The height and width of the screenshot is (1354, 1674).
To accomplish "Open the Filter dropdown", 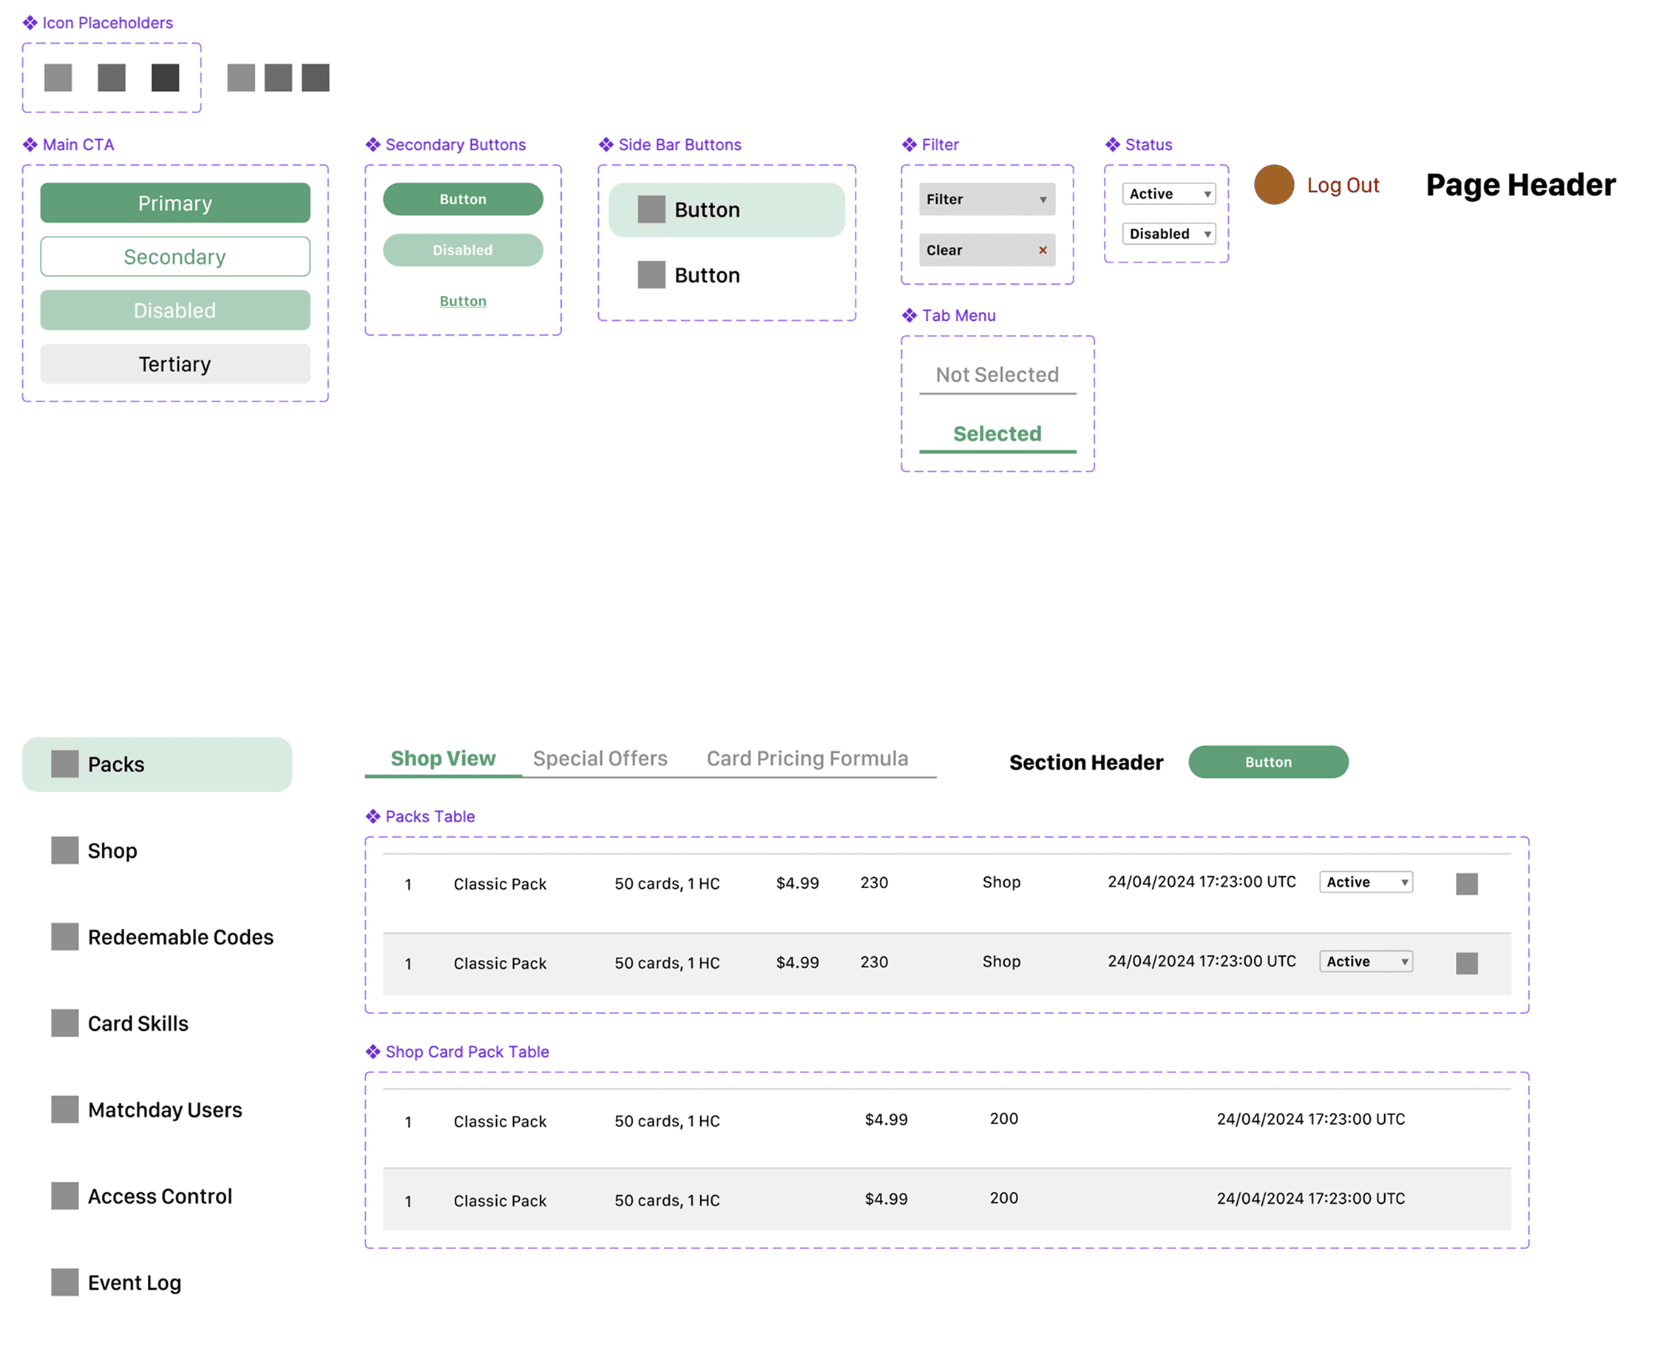I will pos(987,199).
